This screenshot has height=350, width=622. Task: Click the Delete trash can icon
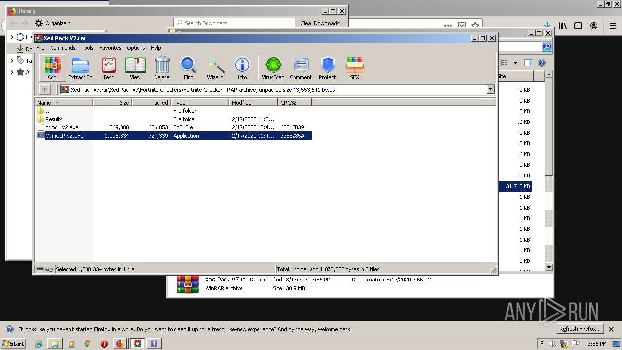point(162,68)
